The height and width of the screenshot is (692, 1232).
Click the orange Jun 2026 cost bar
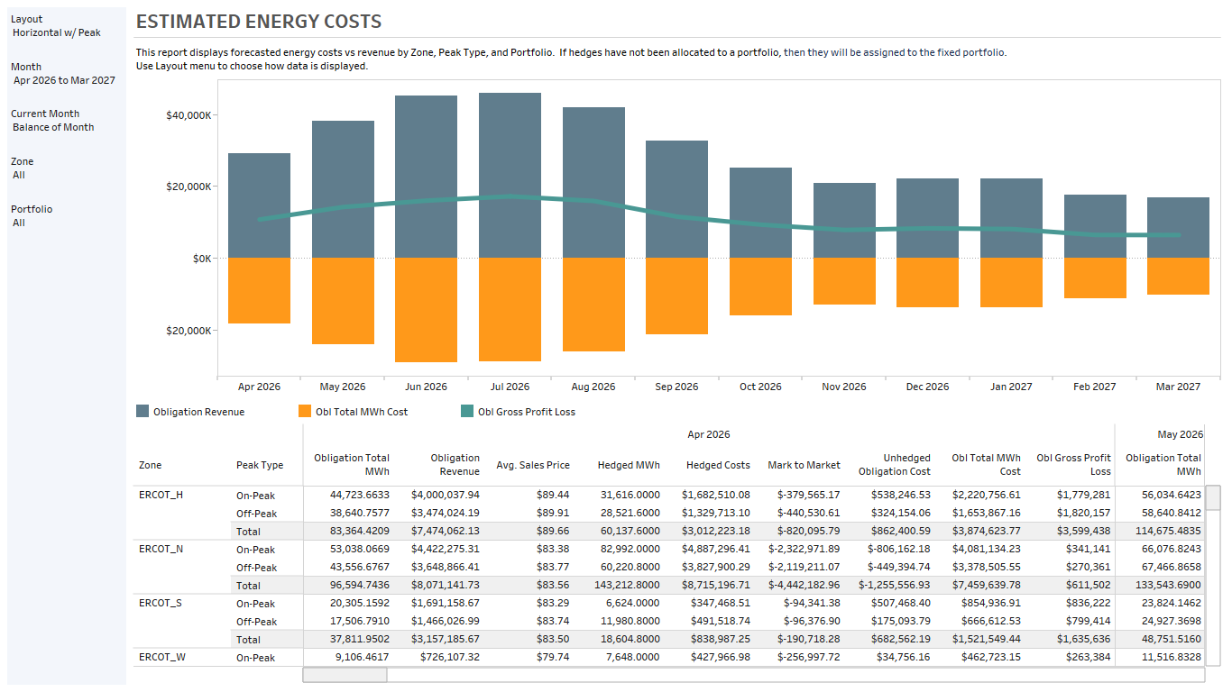tap(426, 310)
